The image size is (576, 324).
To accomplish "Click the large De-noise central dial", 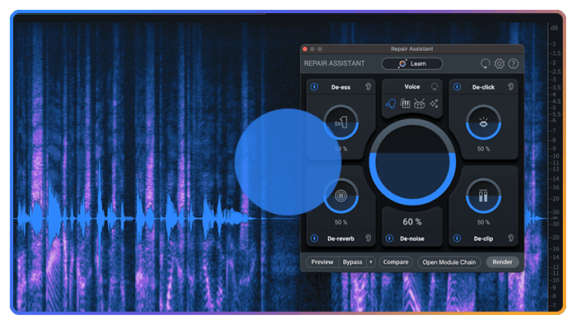I will 412,162.
